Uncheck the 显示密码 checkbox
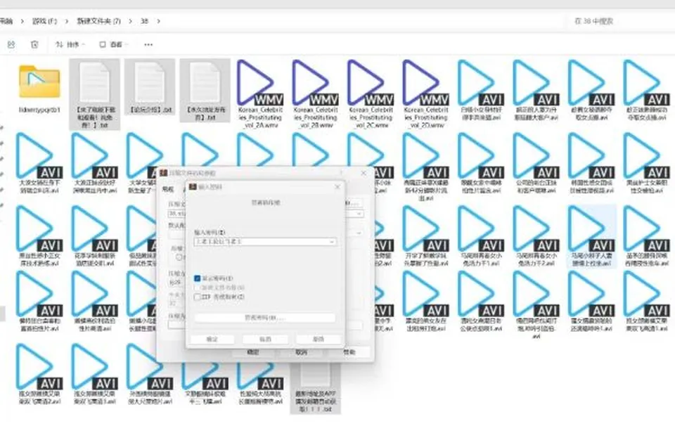675x426 pixels. click(197, 278)
